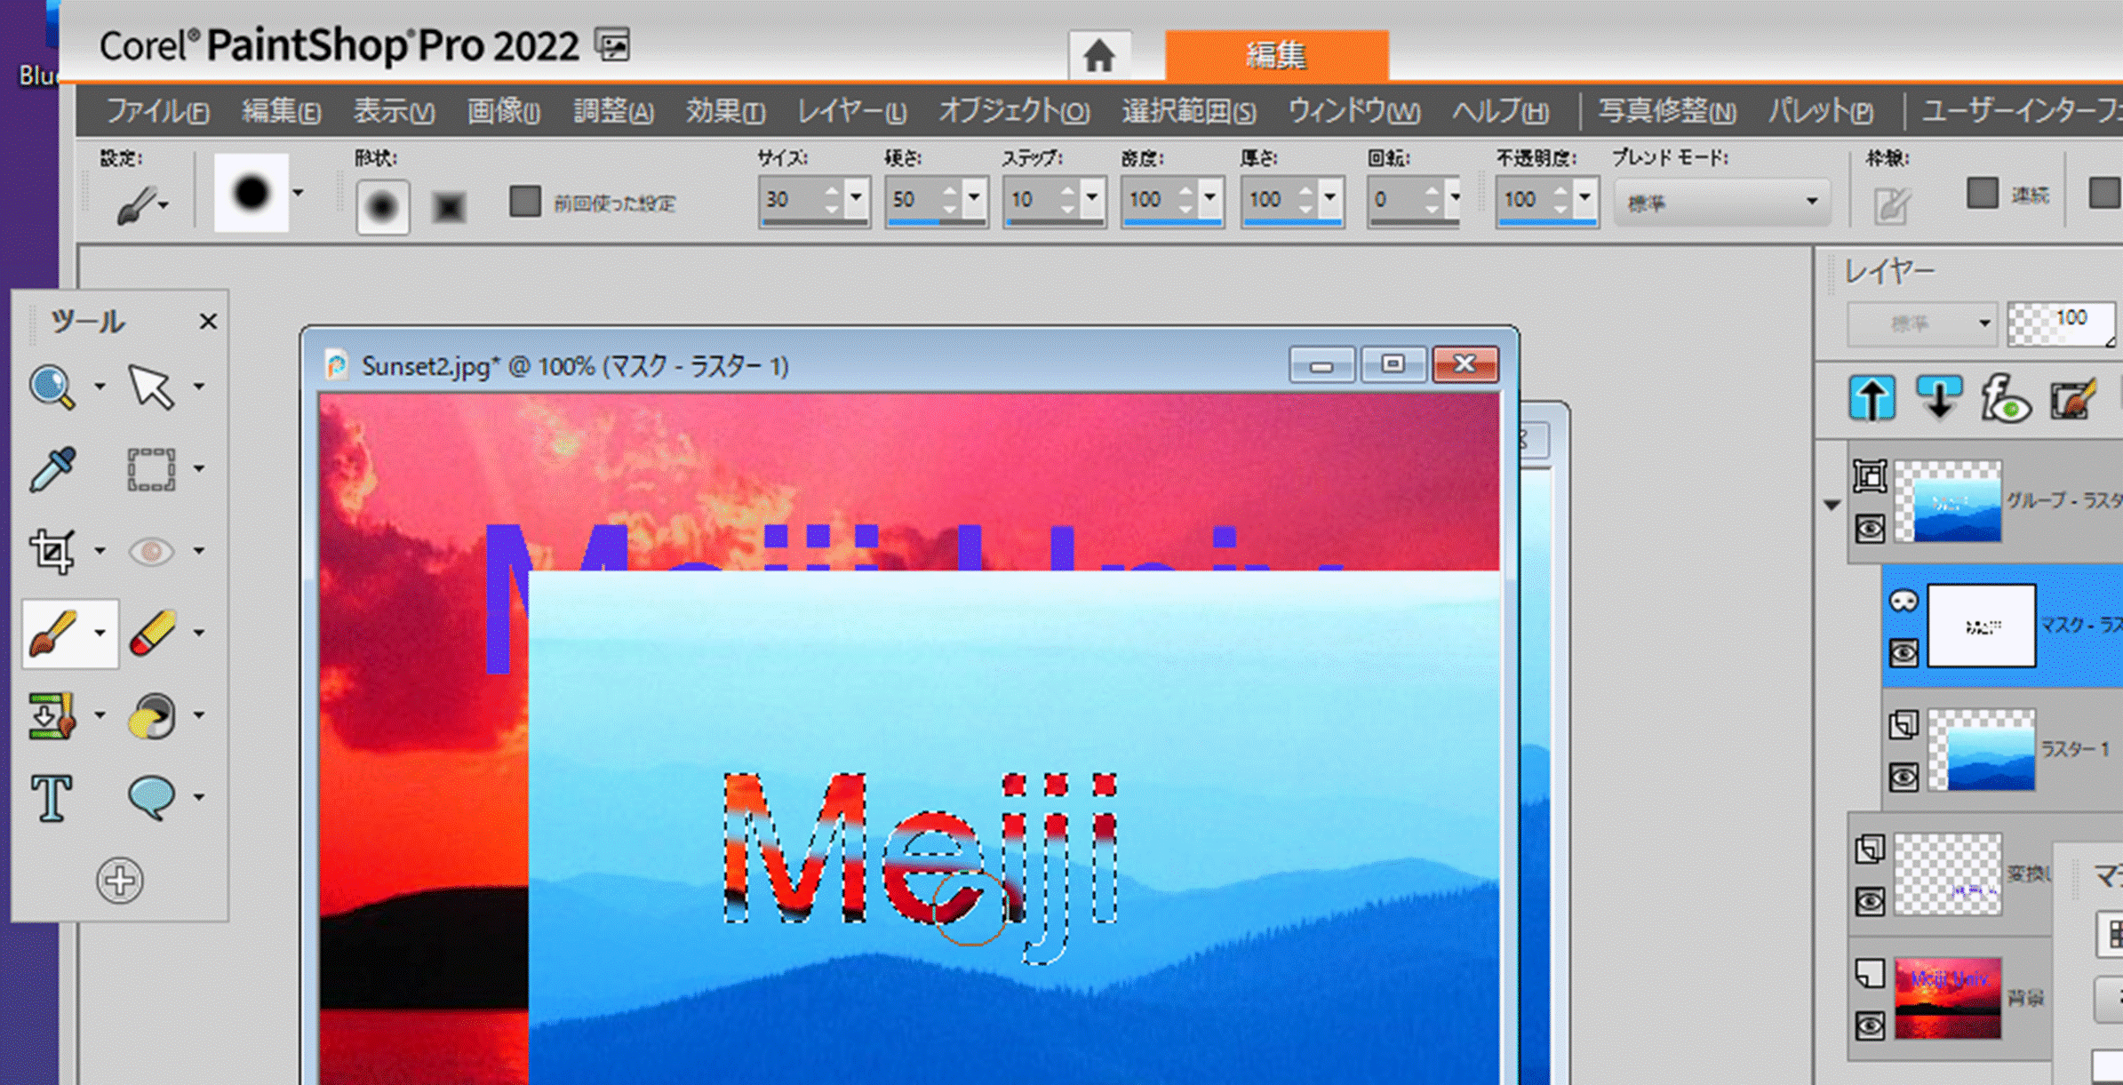Toggle visibility of the background layer
This screenshot has height=1085, width=2123.
click(x=1869, y=1026)
